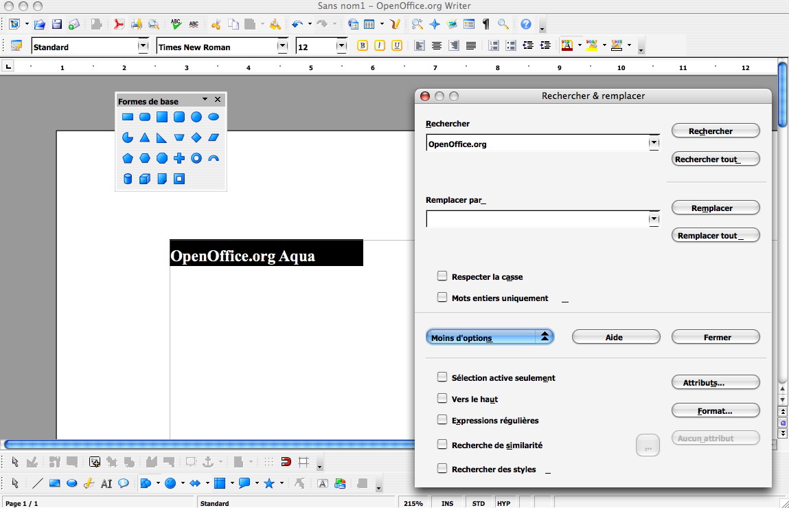Image resolution: width=789 pixels, height=508 pixels.
Task: Choose the cross shape in Formes de base
Action: click(179, 158)
